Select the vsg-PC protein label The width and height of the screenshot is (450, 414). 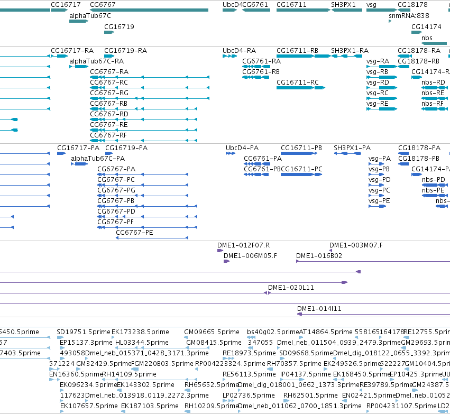point(379,190)
